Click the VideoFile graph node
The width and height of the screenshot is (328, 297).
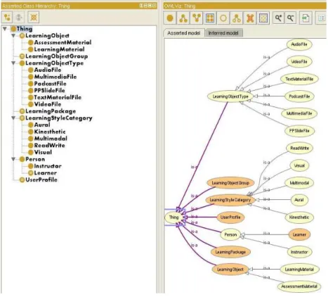pyautogui.click(x=299, y=62)
